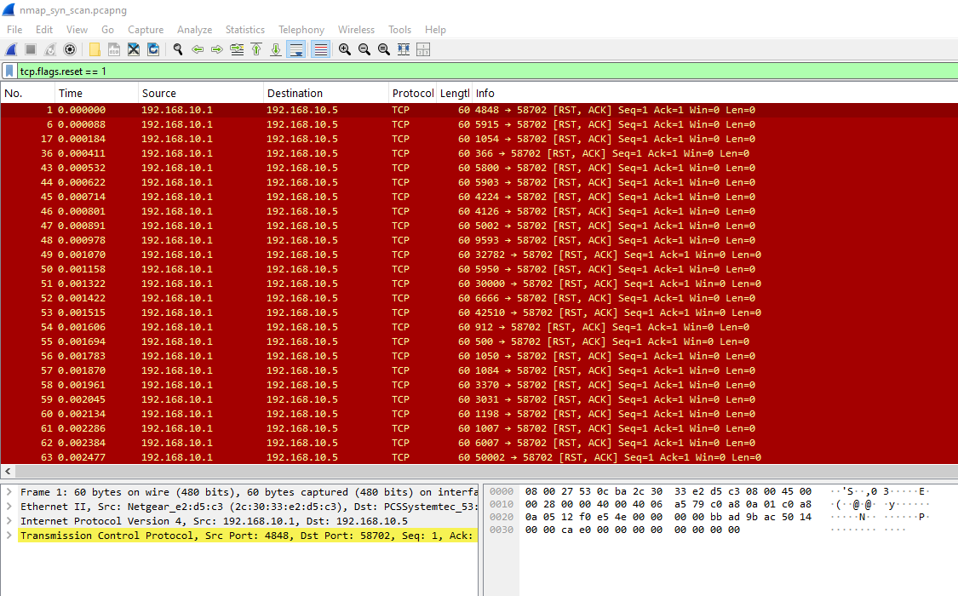The width and height of the screenshot is (958, 596).
Task: Open the capture options dialog
Action: click(70, 49)
